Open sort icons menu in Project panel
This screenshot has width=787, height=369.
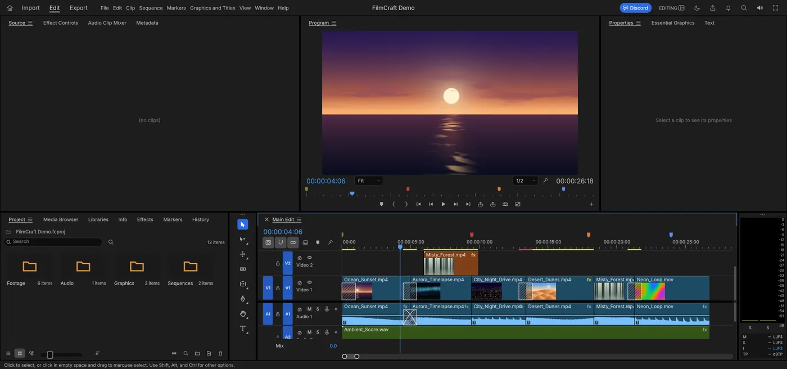point(97,353)
